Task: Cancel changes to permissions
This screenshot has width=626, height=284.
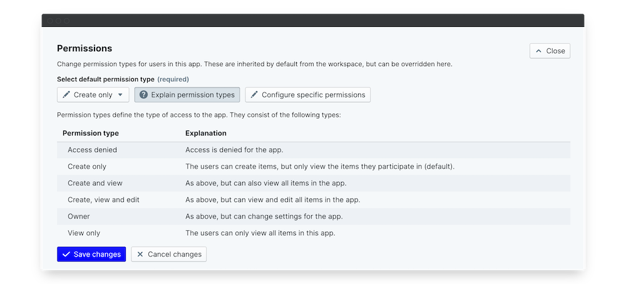Action: tap(169, 254)
